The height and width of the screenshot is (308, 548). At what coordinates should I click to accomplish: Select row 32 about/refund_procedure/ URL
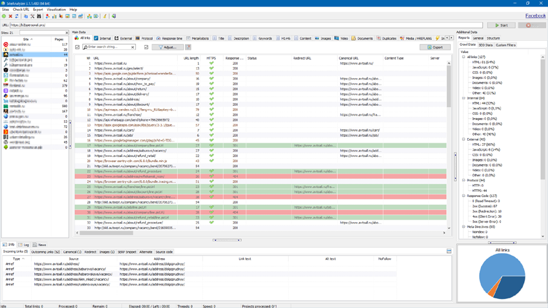coord(128,223)
